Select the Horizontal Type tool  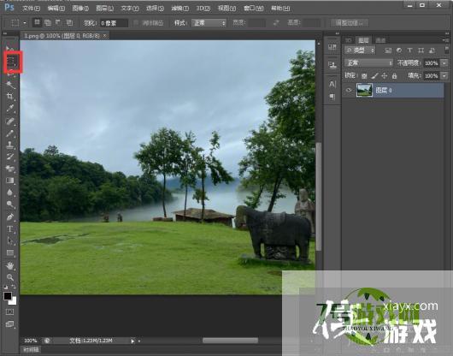coord(10,229)
